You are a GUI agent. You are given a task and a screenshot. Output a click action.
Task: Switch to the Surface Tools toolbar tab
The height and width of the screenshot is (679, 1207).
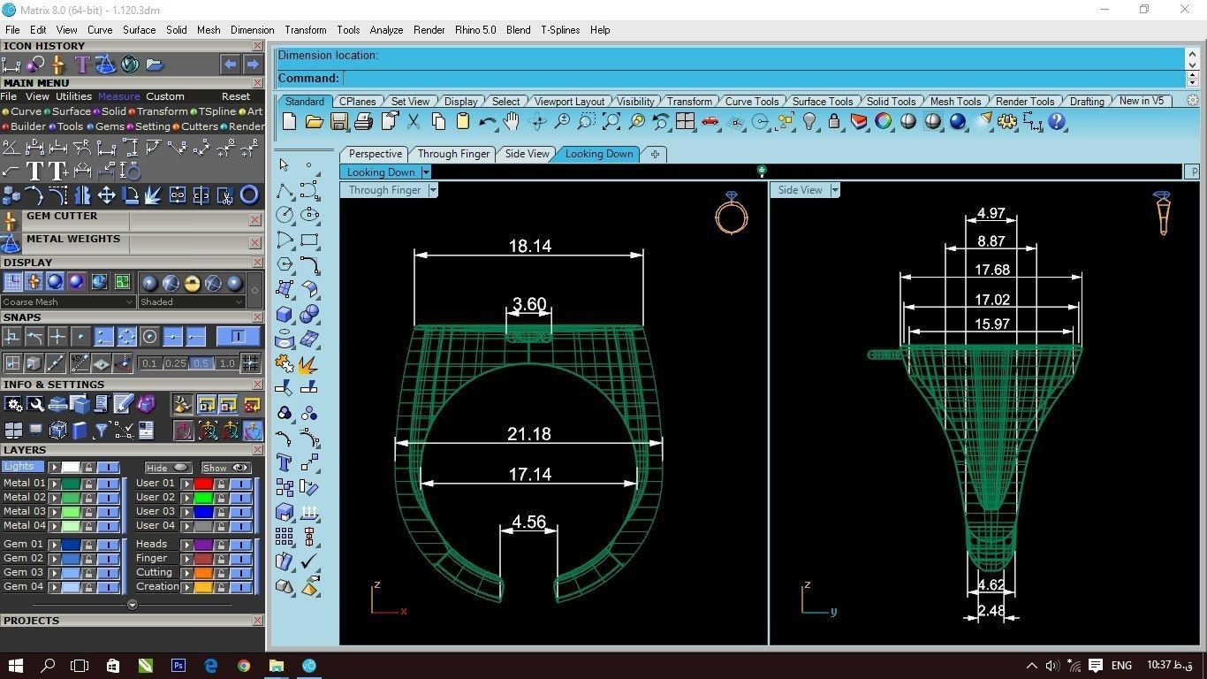point(823,102)
